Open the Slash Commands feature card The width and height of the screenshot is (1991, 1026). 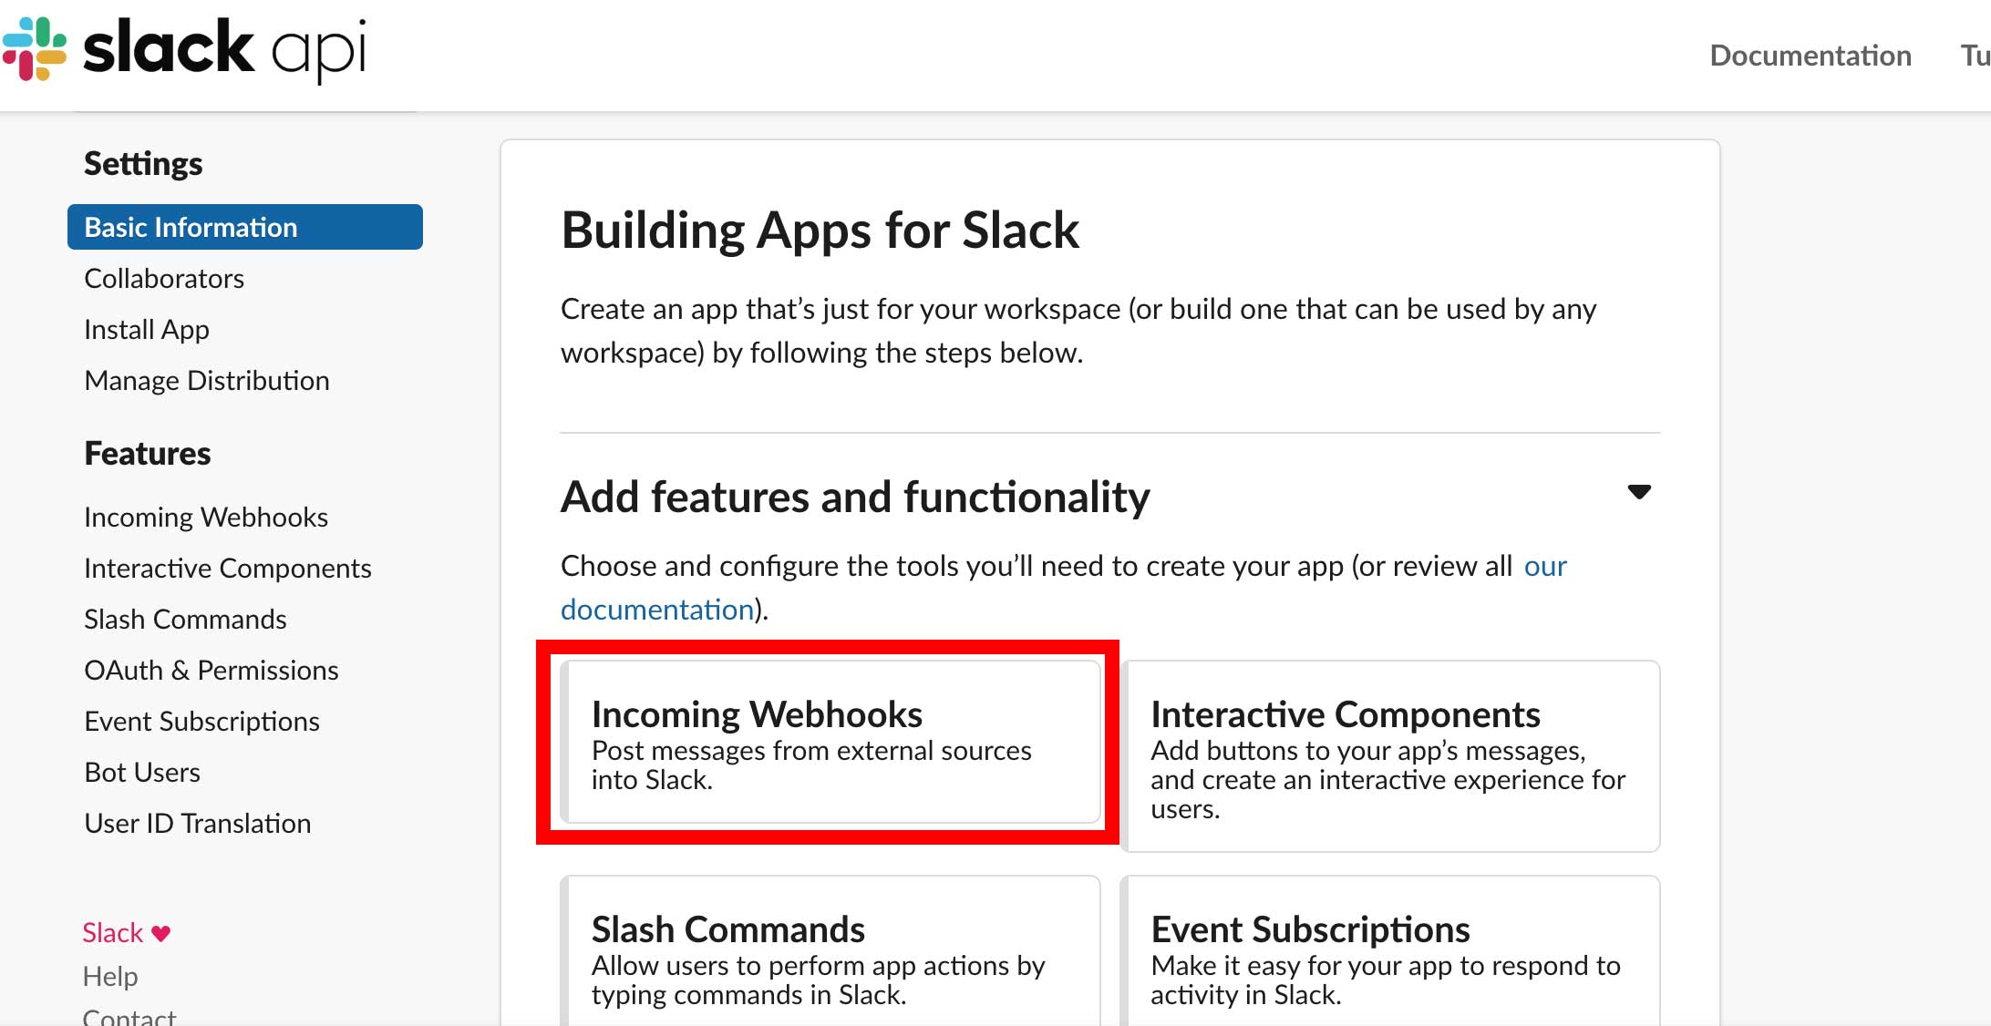coord(830,951)
